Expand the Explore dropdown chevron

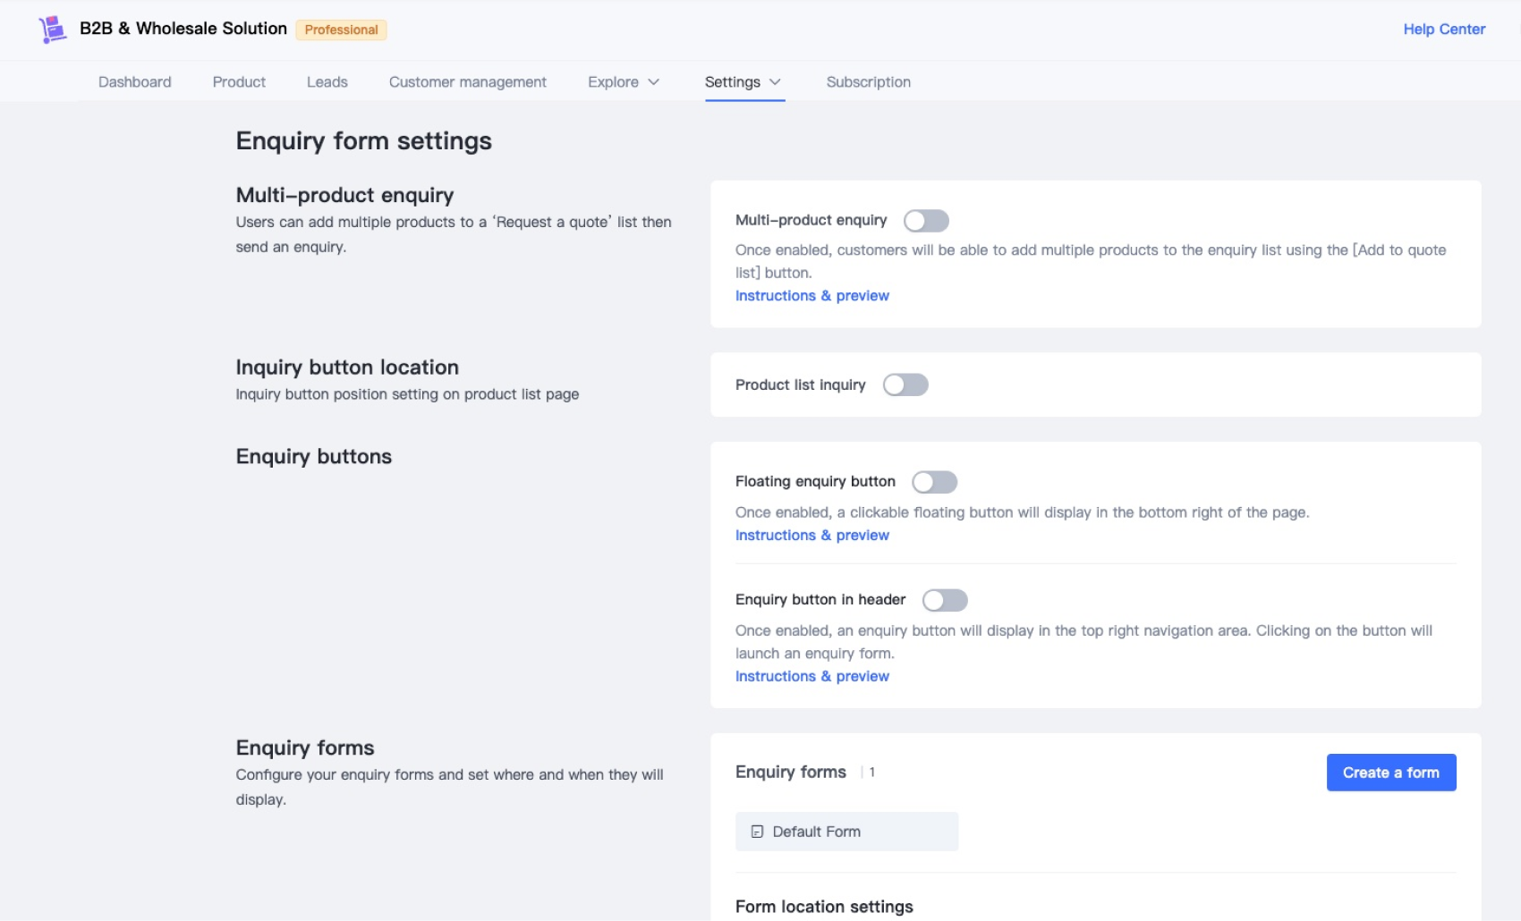(x=654, y=82)
